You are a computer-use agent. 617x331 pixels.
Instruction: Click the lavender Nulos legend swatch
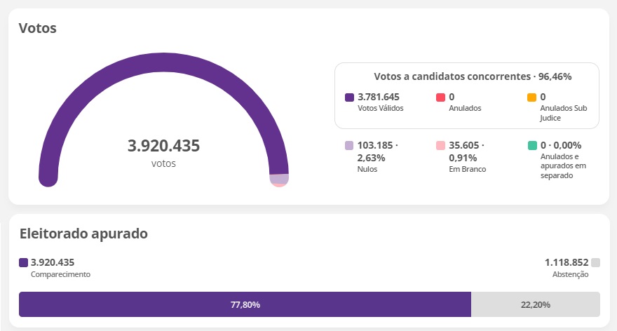(x=349, y=146)
